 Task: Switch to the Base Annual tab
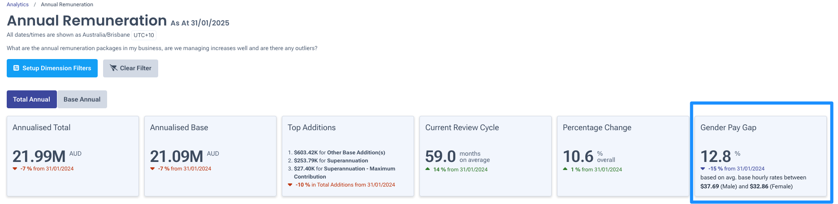[82, 99]
